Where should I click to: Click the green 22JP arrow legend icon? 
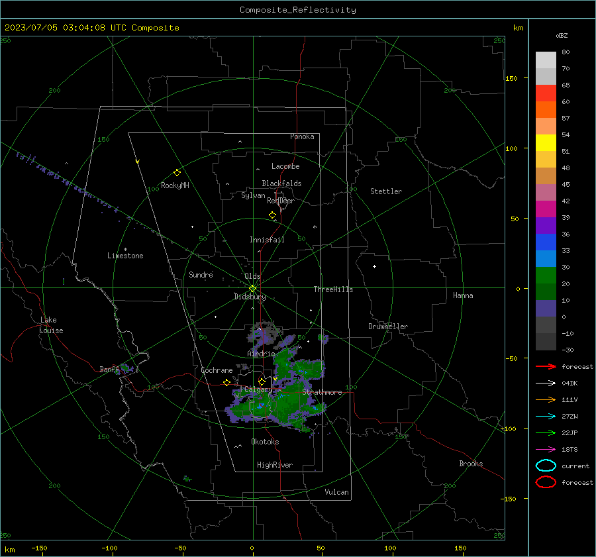(x=546, y=432)
